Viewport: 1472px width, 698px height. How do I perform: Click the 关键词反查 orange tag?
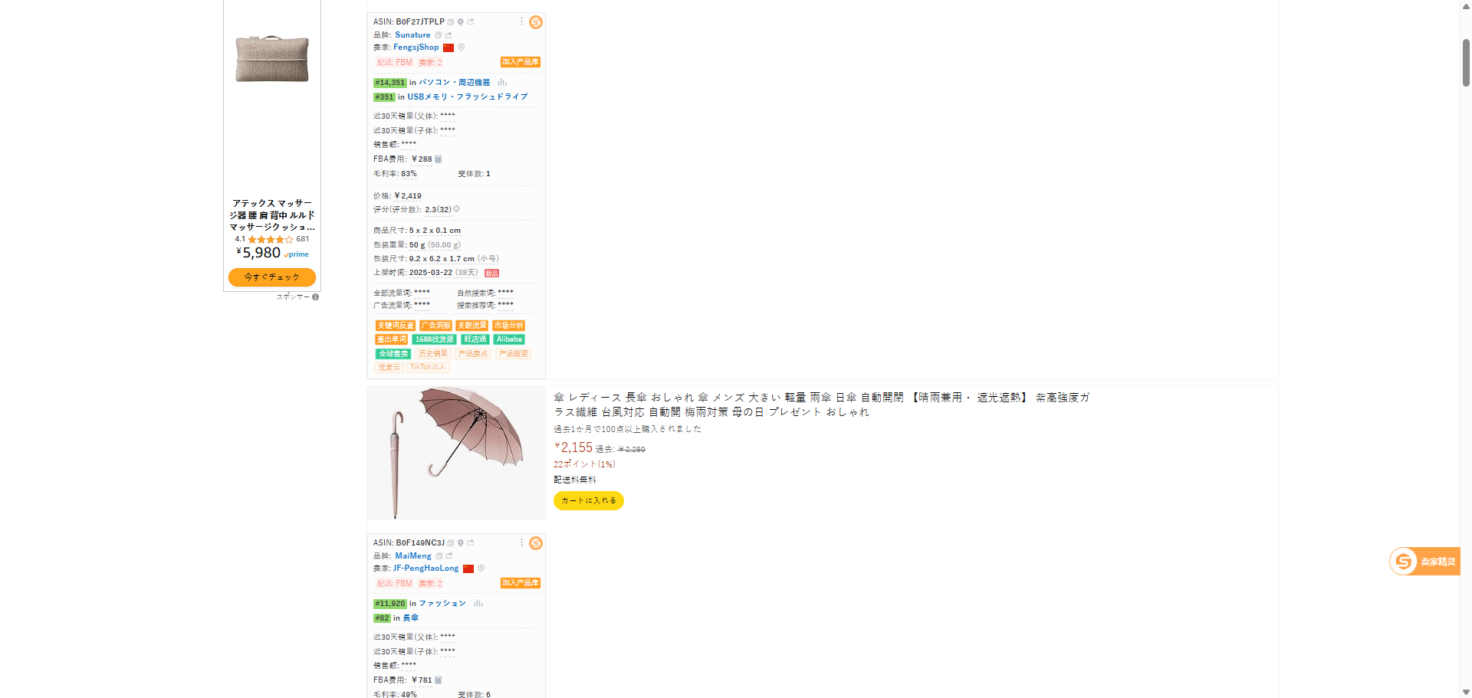pyautogui.click(x=396, y=326)
